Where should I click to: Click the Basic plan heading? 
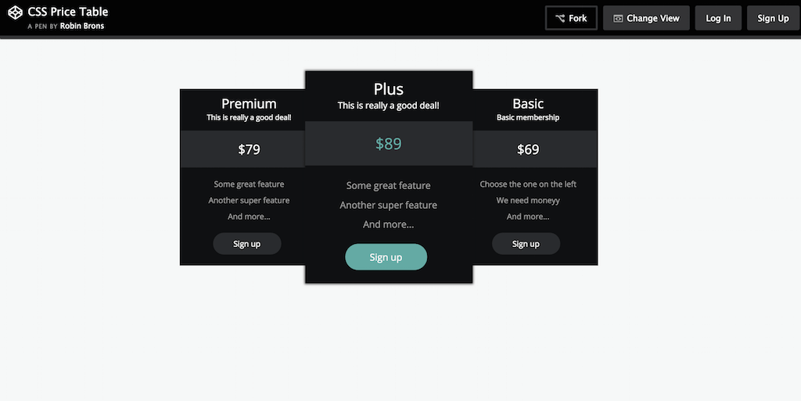pyautogui.click(x=528, y=103)
